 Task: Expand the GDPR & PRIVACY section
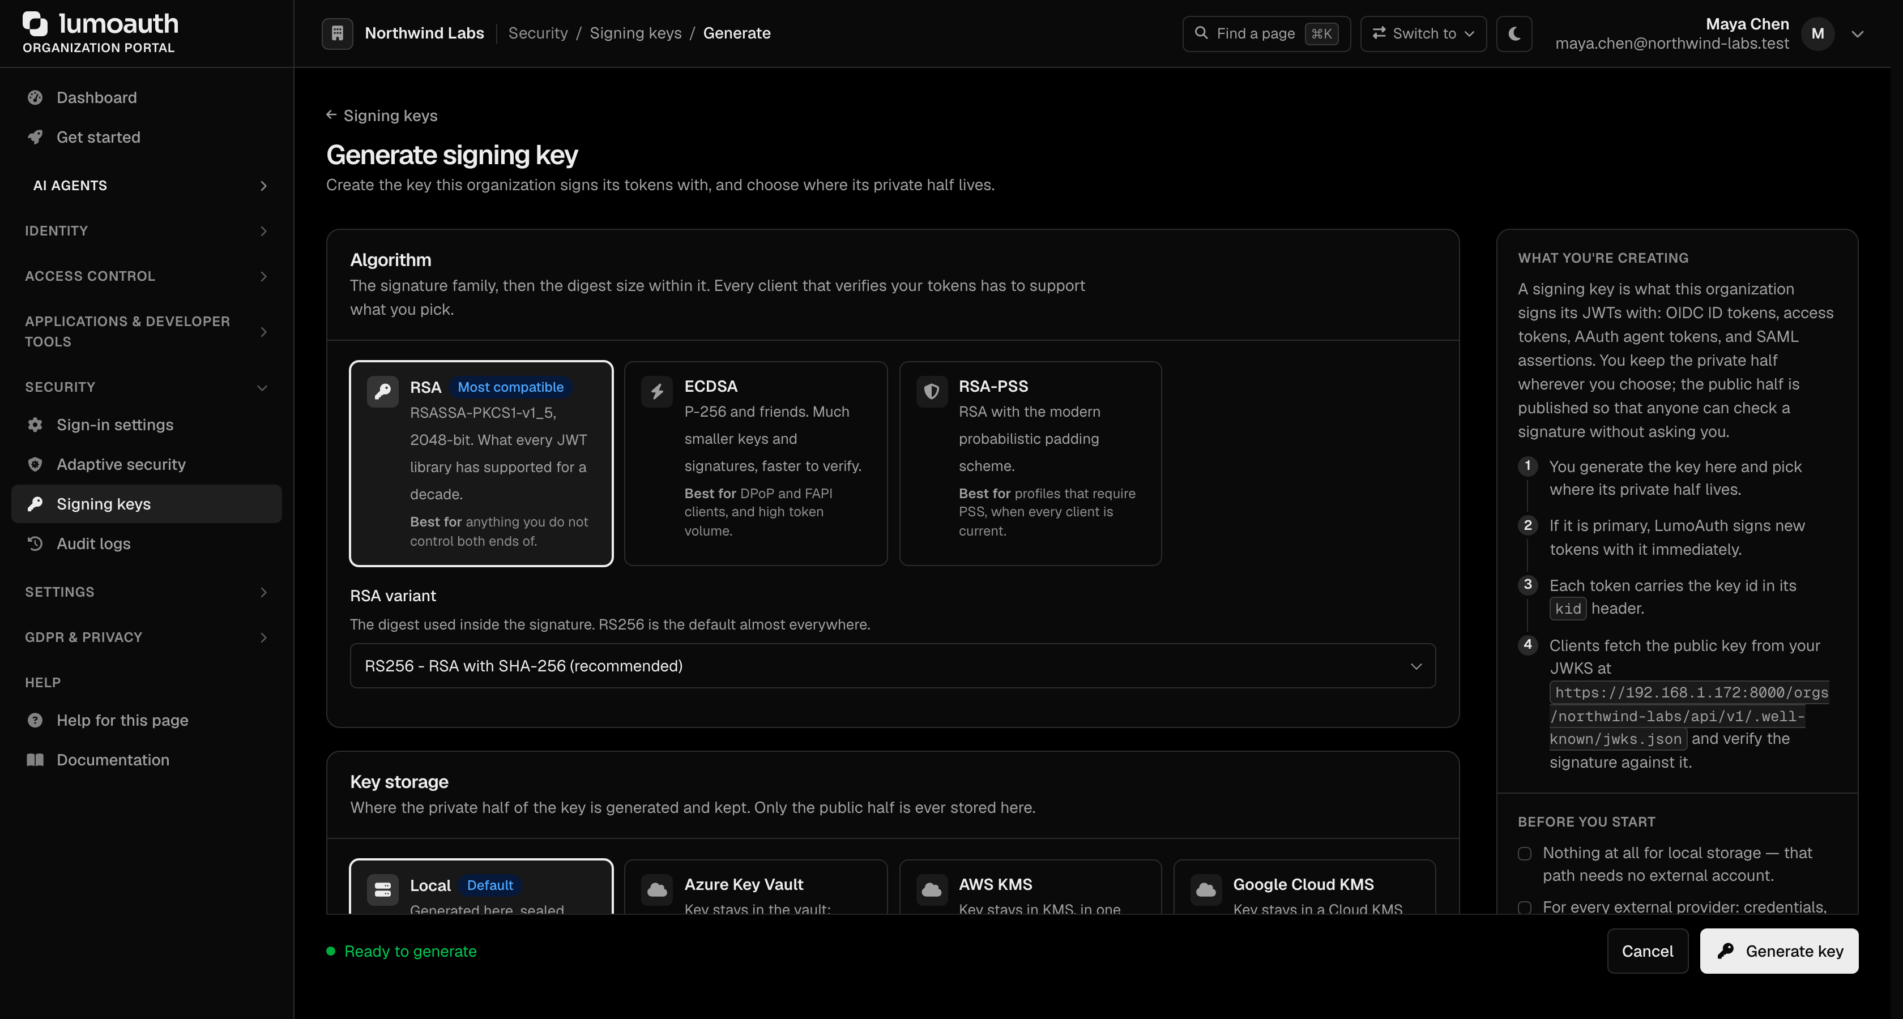(x=146, y=637)
